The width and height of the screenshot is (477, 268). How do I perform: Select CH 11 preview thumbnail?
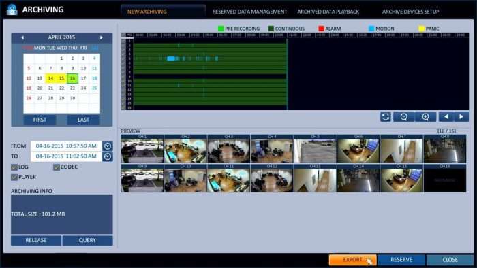tap(228, 178)
